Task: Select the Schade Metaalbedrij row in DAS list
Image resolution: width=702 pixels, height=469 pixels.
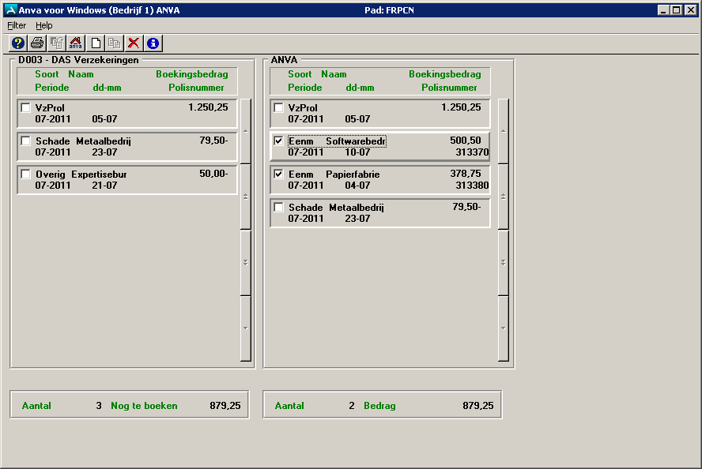Action: [x=126, y=147]
